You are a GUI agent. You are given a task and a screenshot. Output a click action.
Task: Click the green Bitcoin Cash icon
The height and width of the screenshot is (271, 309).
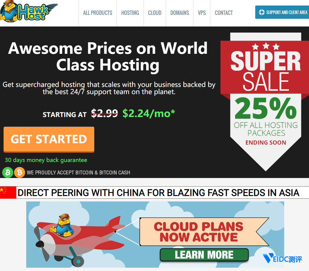(8, 172)
